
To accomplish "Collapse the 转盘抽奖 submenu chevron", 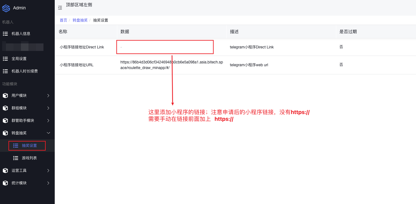I will click(x=48, y=133).
